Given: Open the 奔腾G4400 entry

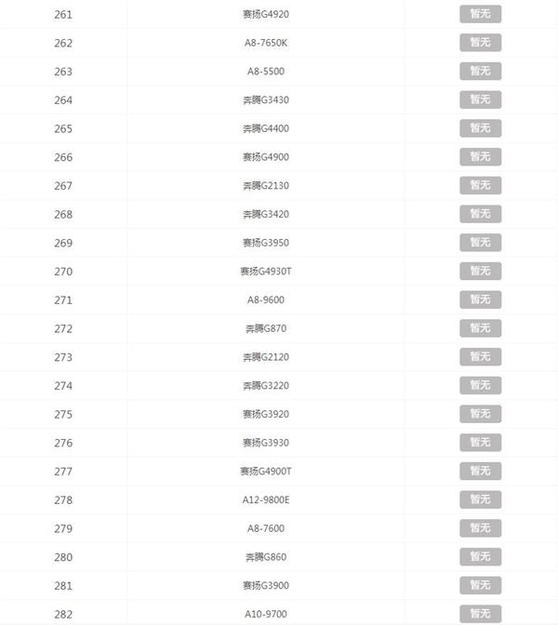Looking at the screenshot, I should pyautogui.click(x=266, y=128).
